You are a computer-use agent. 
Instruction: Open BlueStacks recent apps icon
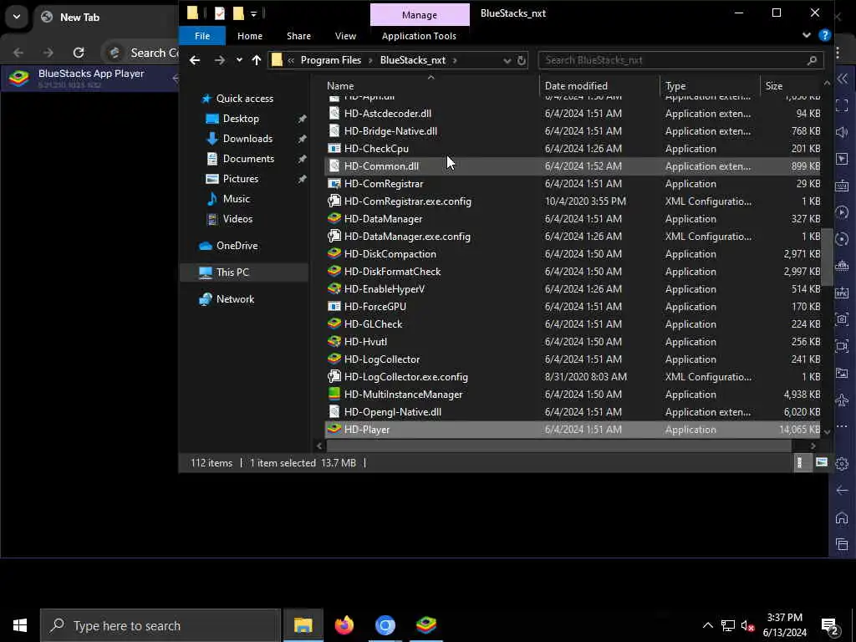(842, 543)
